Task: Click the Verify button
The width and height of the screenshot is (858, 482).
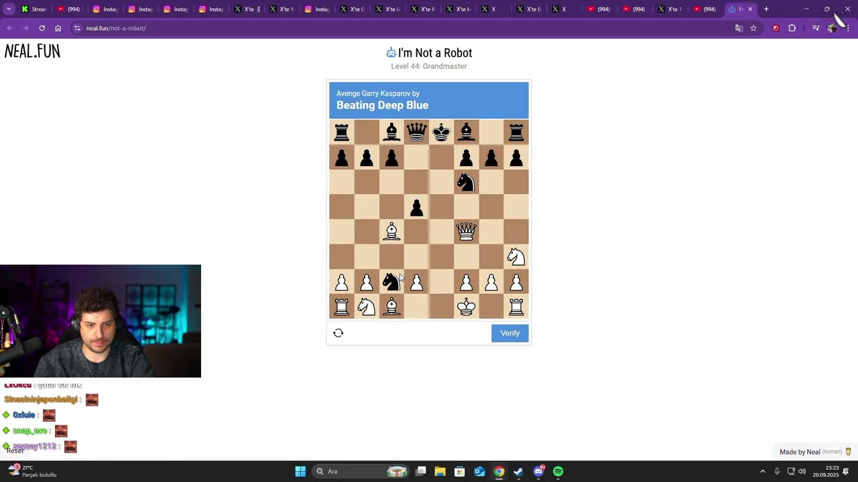Action: click(510, 333)
